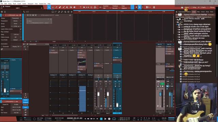The height and width of the screenshot is (122, 218).
Task: Click the Record button in transport
Action: coord(109,119)
